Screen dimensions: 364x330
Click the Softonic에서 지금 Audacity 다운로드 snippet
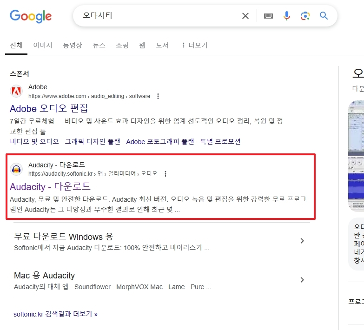tap(112, 248)
